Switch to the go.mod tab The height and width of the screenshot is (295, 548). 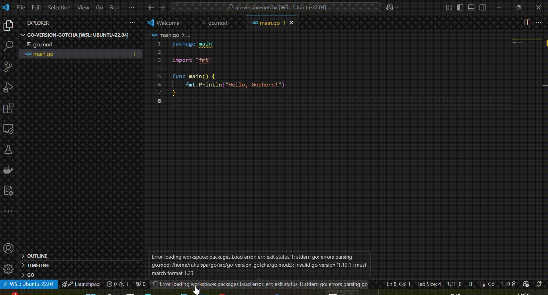pyautogui.click(x=217, y=23)
